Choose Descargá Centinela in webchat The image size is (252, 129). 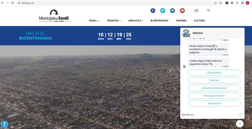[x=214, y=95]
